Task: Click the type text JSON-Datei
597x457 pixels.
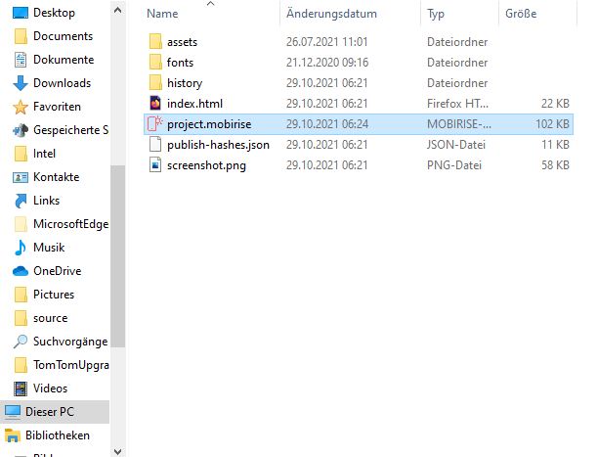Action: pos(456,145)
